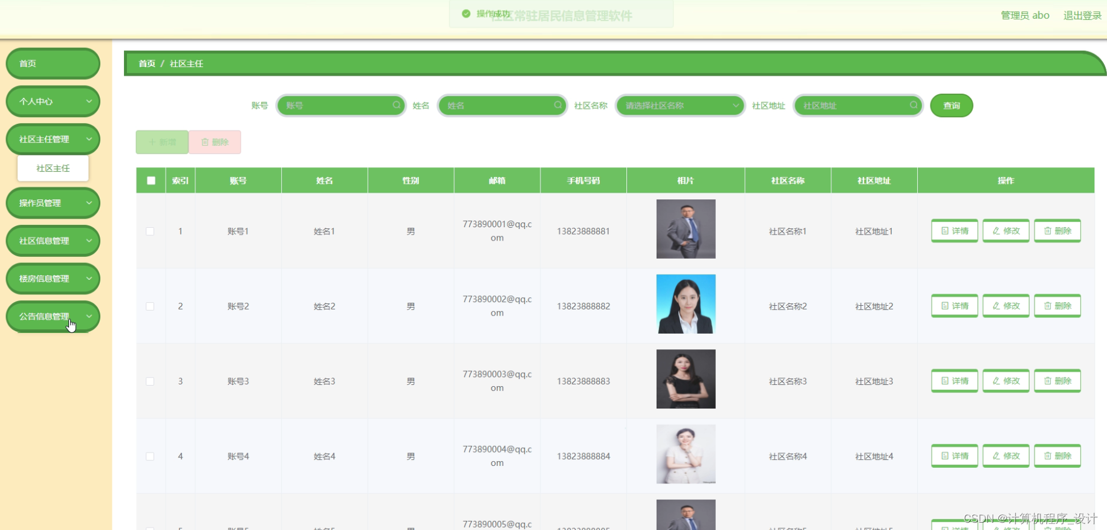
Task: Open 社区信息管理 sidebar menu
Action: pyautogui.click(x=53, y=241)
